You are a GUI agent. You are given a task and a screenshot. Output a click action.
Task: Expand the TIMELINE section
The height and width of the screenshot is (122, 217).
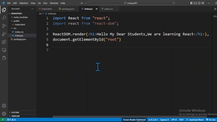pos(15,116)
